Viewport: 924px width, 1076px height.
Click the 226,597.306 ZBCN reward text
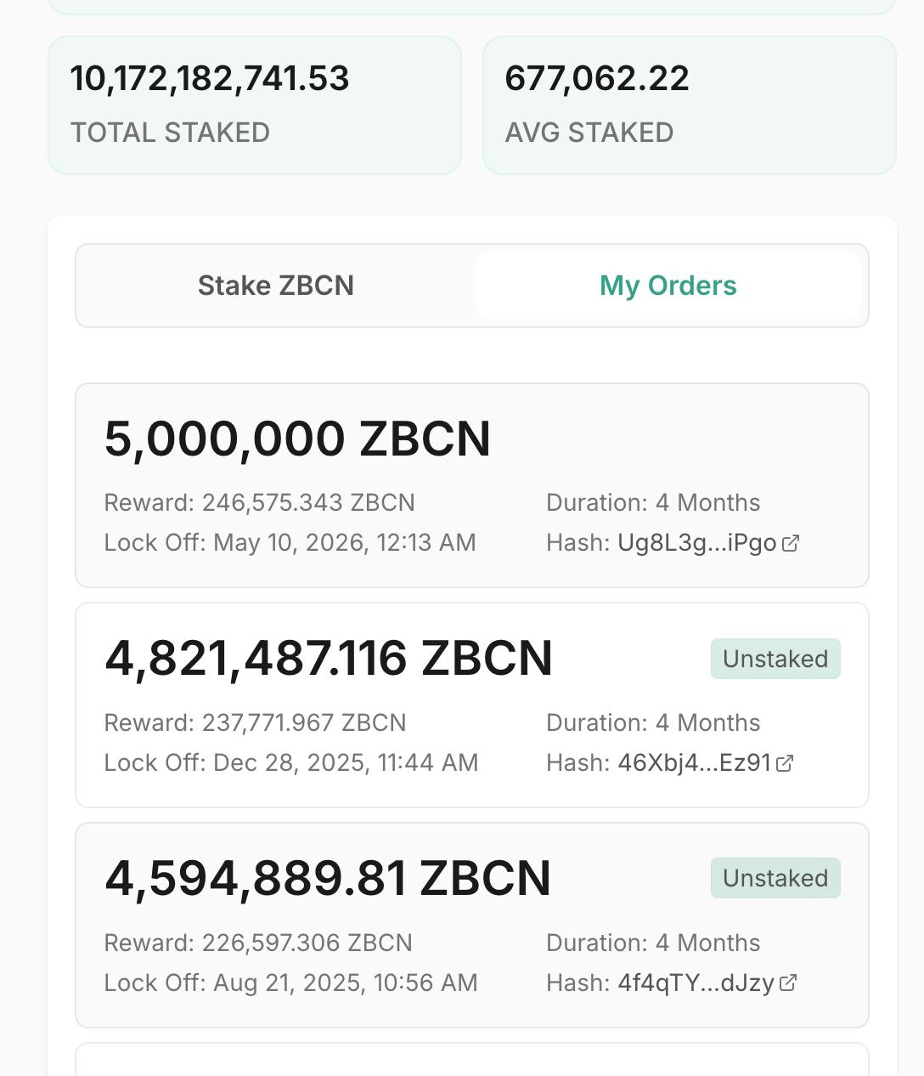coord(307,943)
